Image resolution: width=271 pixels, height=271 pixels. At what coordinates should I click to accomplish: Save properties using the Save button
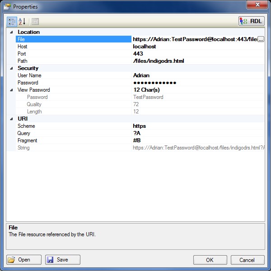(62, 260)
